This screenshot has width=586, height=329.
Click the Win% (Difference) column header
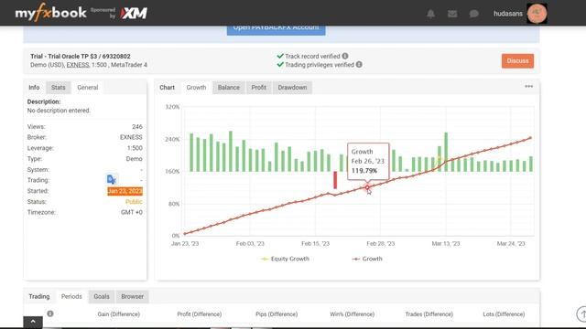click(x=352, y=314)
